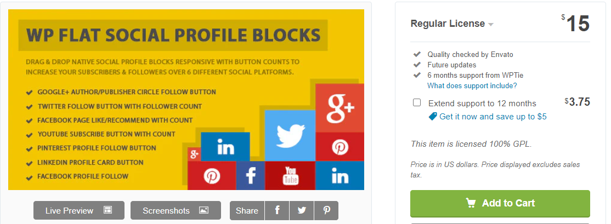Share item on Pinterest icon

326,210
